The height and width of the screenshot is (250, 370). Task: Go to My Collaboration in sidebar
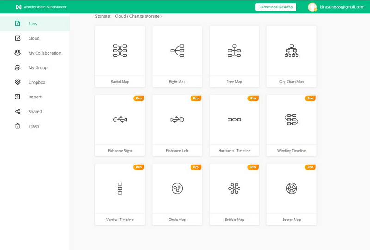click(x=44, y=53)
